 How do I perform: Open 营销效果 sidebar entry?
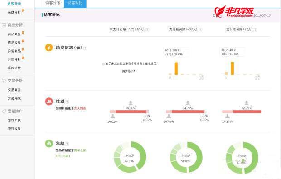coord(14,129)
